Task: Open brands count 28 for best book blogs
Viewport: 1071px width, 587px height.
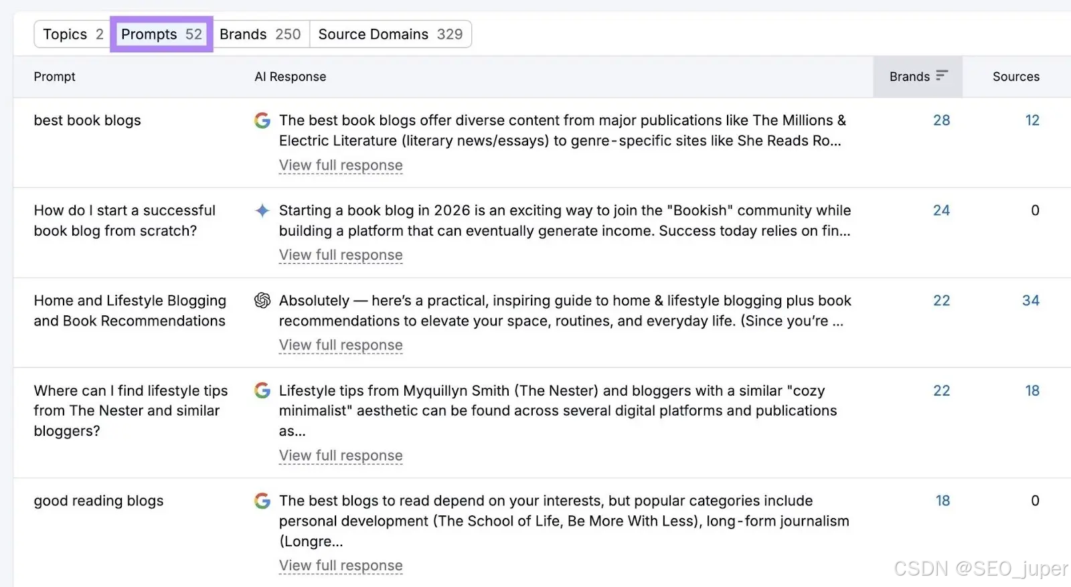Action: (942, 120)
